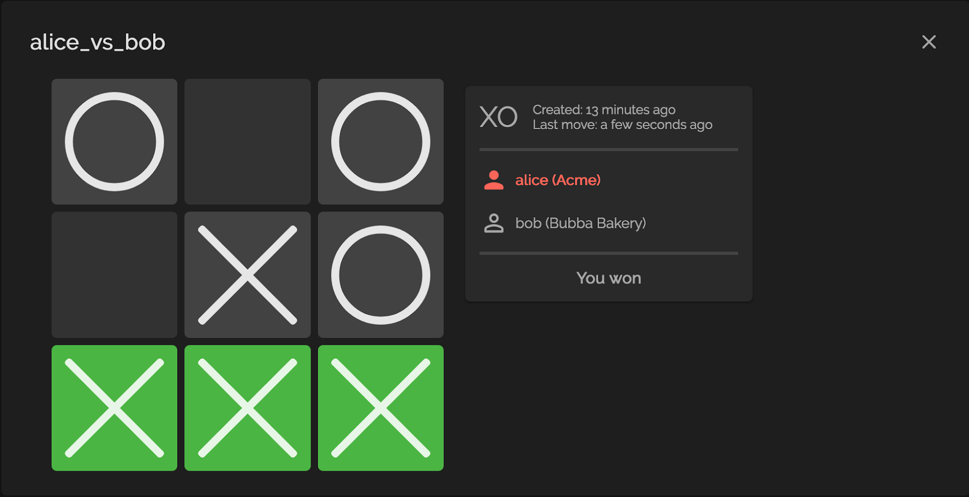Click the empty top-middle board cell
This screenshot has height=497, width=969.
248,142
